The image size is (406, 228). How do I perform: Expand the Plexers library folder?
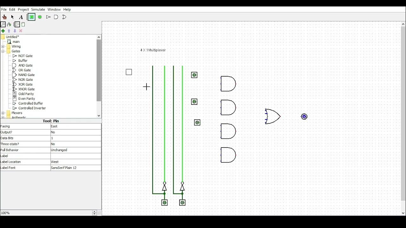3,113
